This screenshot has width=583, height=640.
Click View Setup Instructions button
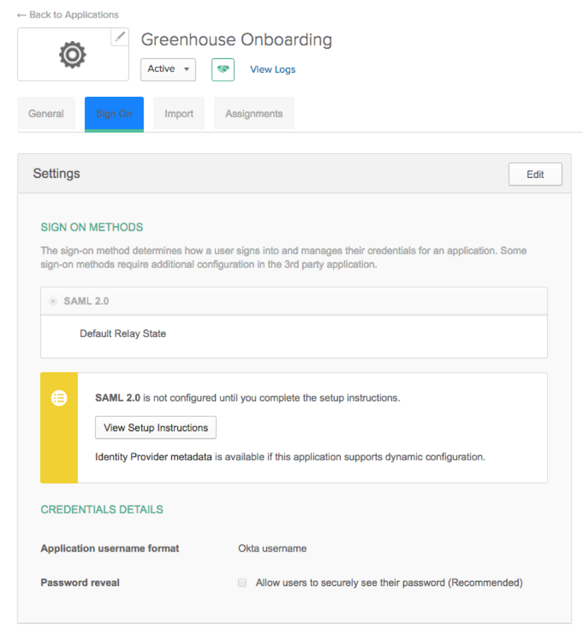155,427
